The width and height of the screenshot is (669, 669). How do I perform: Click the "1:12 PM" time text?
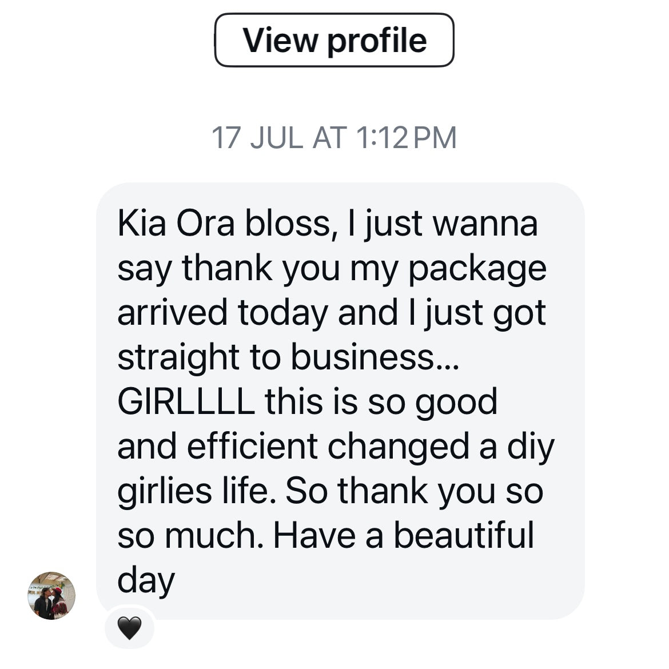click(406, 138)
